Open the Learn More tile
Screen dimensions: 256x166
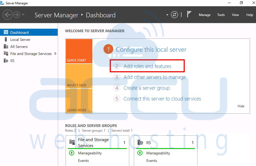(79, 101)
